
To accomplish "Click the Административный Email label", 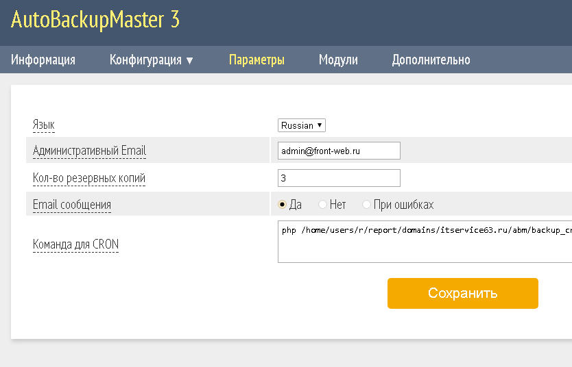I will click(89, 151).
